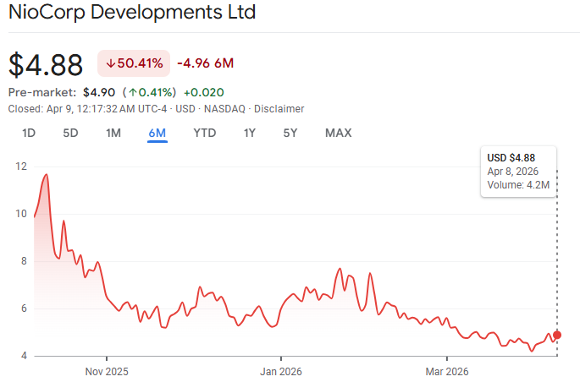
Task: Click the down-arrow 50.41% change badge
Action: pos(134,63)
